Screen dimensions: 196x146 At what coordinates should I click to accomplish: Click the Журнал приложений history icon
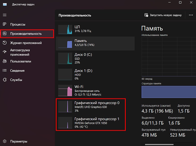click(5, 43)
